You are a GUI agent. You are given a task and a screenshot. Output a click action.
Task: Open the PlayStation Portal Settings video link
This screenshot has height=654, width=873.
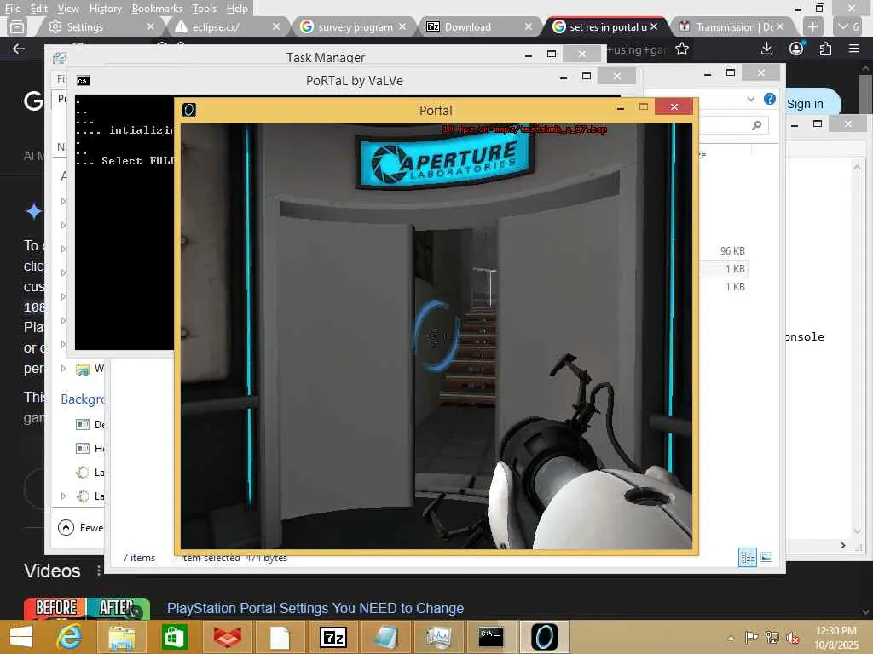[315, 608]
